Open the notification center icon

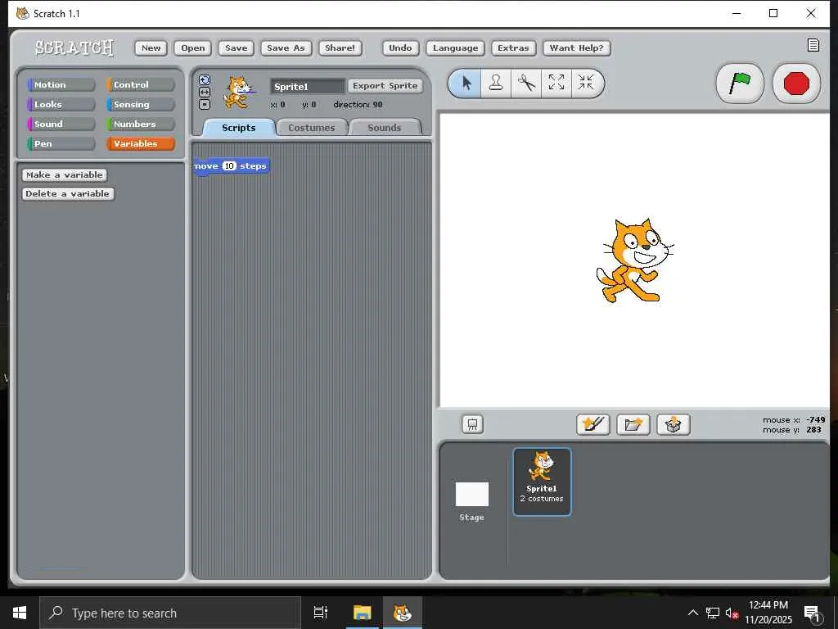(x=812, y=613)
